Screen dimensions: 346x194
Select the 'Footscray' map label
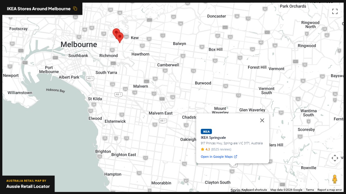[18, 29]
